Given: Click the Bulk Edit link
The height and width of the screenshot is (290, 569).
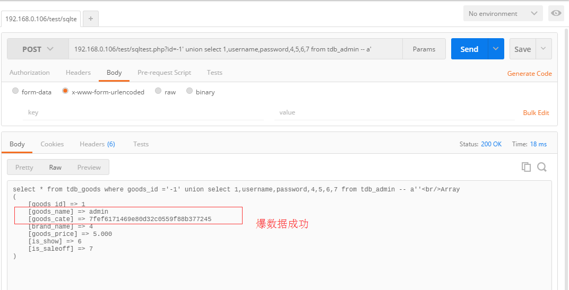Looking at the screenshot, I should click(x=536, y=113).
